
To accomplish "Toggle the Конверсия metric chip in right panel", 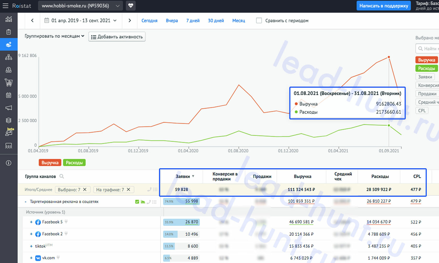I will [427, 85].
